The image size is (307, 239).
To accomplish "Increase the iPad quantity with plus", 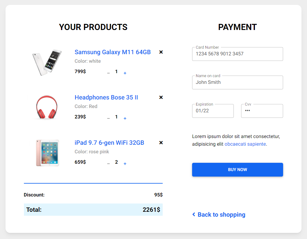I will 125,163.
